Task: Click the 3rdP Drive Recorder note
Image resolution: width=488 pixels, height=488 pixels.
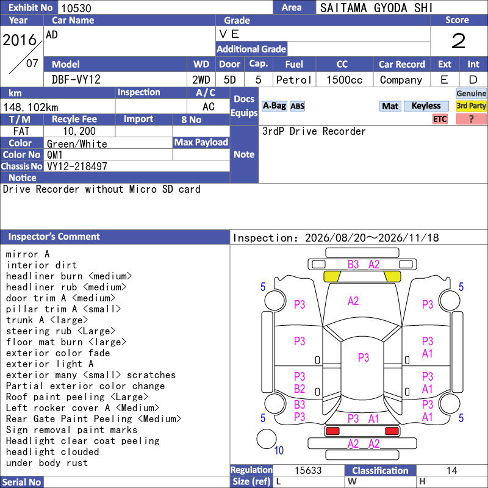Action: coord(314,131)
